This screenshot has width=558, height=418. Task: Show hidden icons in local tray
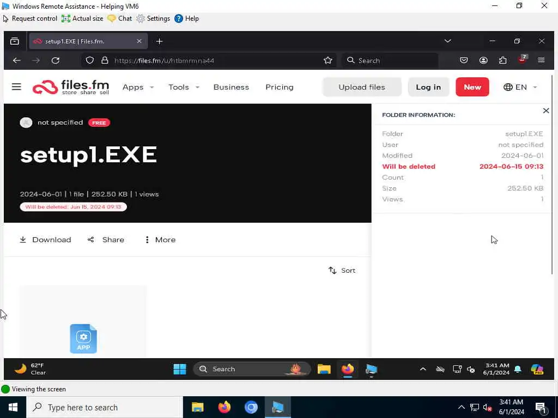coord(461,407)
